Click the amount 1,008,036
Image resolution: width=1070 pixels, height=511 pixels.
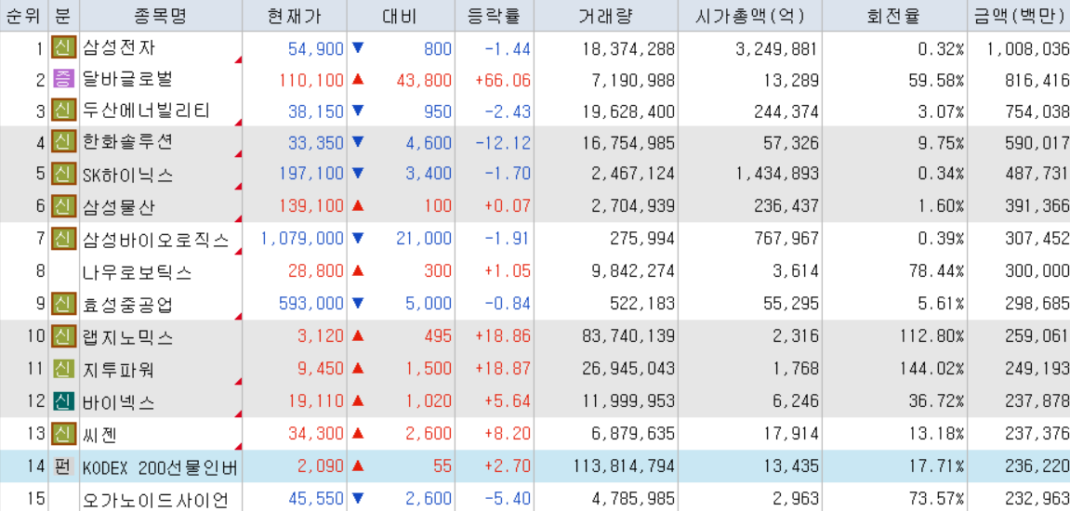coord(1028,48)
